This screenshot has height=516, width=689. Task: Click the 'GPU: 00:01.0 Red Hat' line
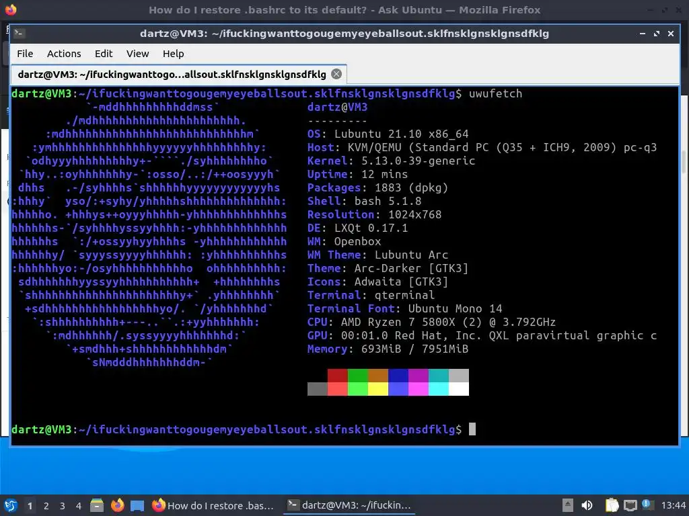(x=482, y=336)
